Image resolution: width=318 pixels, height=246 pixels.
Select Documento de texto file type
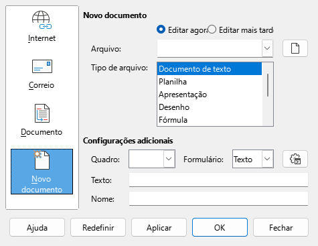pos(210,69)
